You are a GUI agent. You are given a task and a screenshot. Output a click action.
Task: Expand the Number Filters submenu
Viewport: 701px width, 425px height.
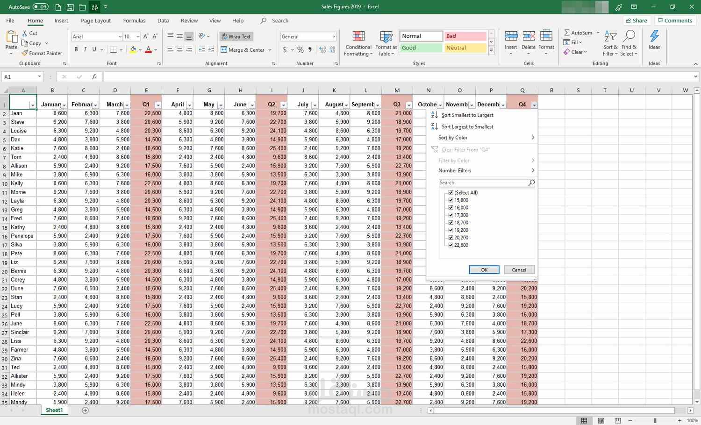tap(482, 171)
